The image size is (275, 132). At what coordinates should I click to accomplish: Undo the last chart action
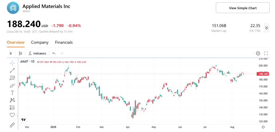(54, 53)
